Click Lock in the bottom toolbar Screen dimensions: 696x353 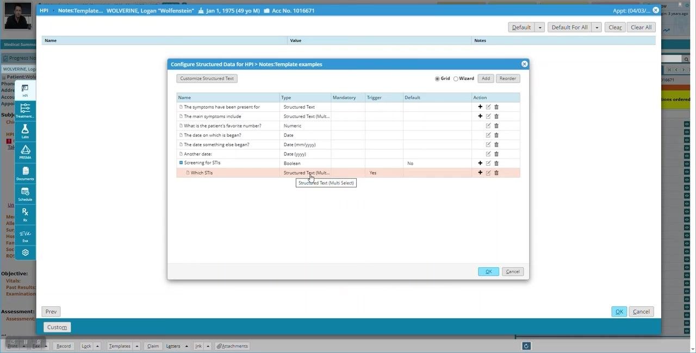[86, 346]
